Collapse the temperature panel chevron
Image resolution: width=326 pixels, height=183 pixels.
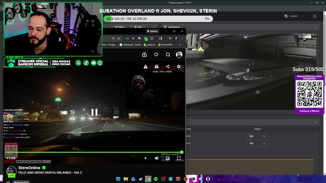(316, 122)
